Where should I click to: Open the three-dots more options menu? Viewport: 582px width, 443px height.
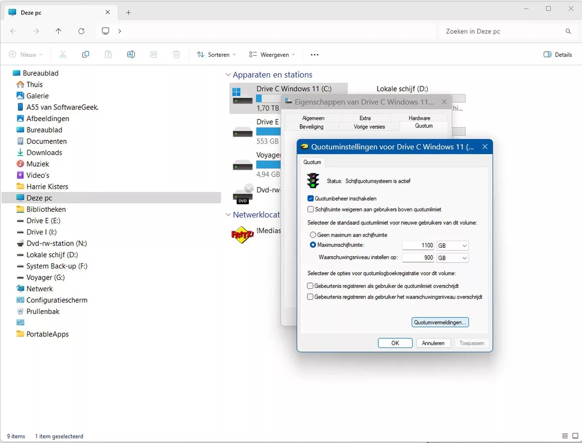315,55
